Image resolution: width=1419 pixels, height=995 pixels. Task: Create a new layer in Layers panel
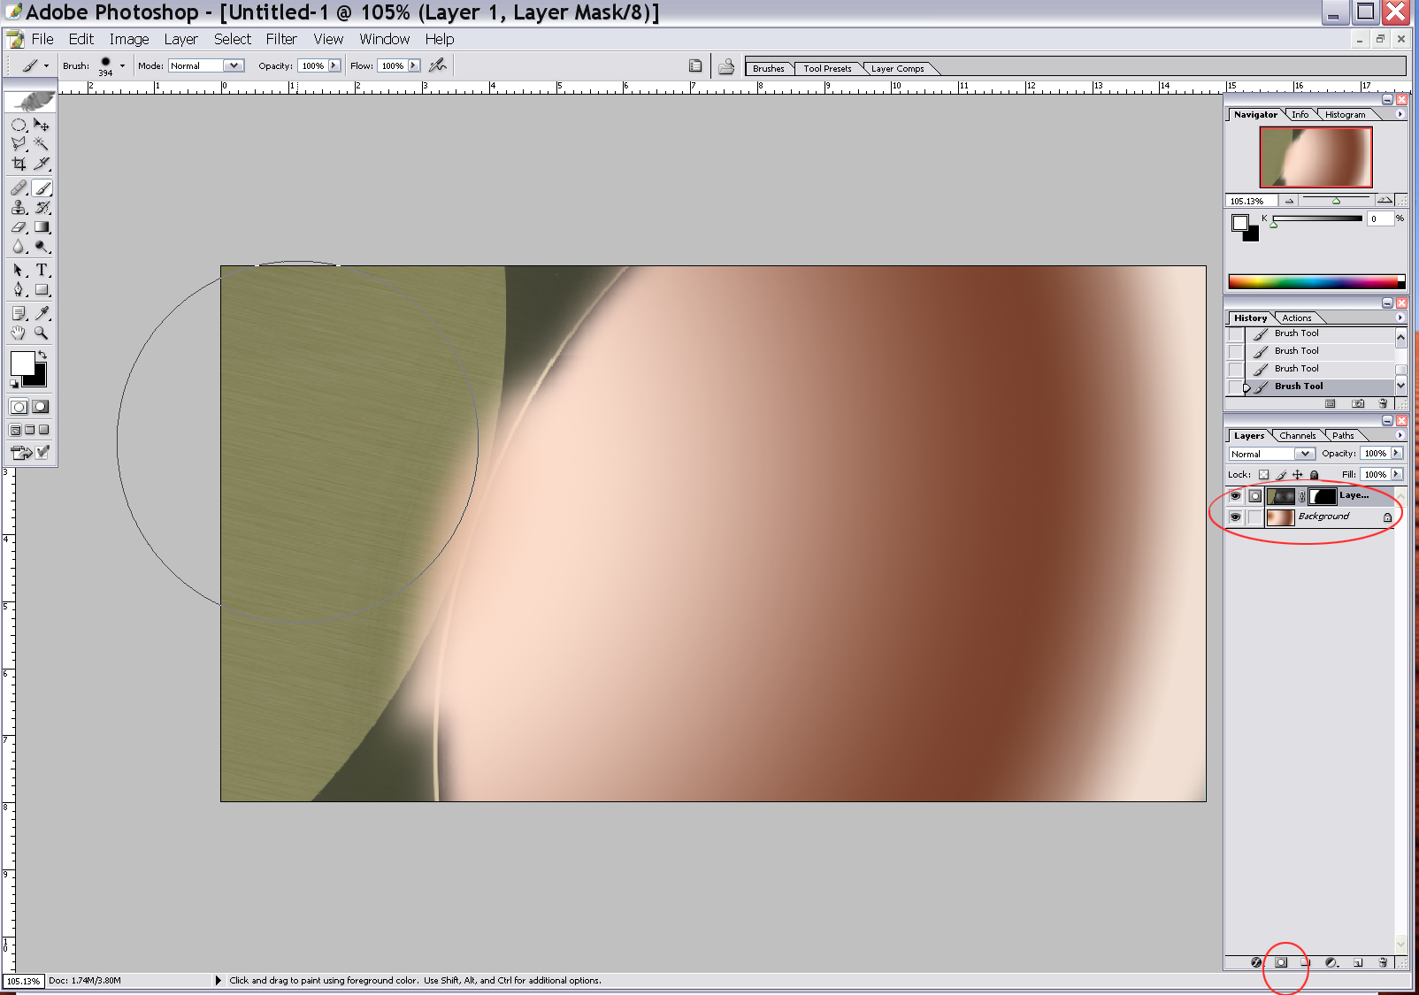click(1358, 962)
